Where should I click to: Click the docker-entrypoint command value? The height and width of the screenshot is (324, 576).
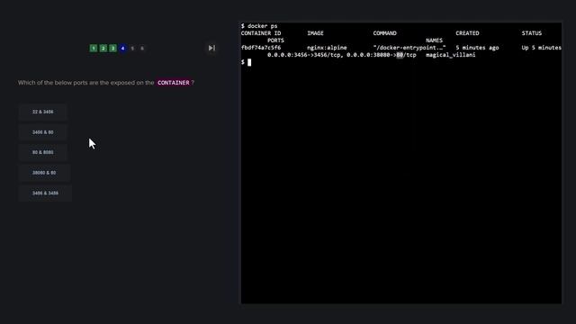click(409, 48)
